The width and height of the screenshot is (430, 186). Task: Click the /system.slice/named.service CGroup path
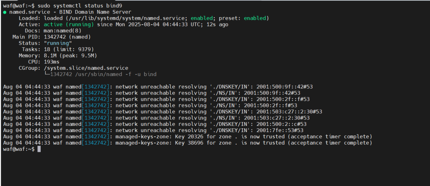click(x=86, y=68)
